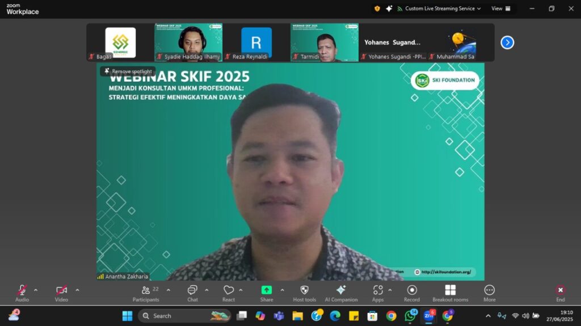Click the taskbar Search box
The height and width of the screenshot is (326, 581).
point(184,316)
